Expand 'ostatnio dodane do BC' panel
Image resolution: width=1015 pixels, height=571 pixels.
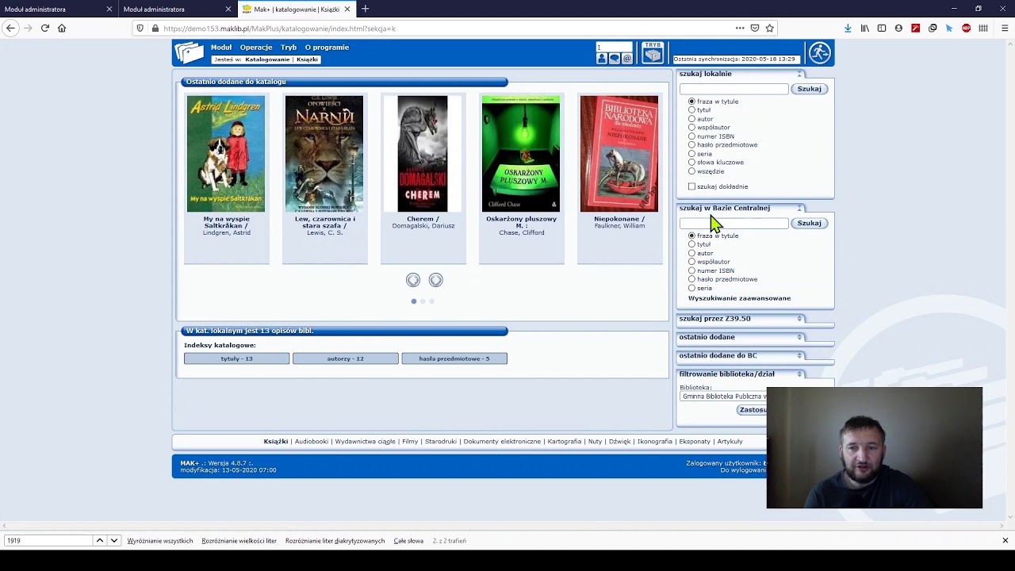[800, 355]
